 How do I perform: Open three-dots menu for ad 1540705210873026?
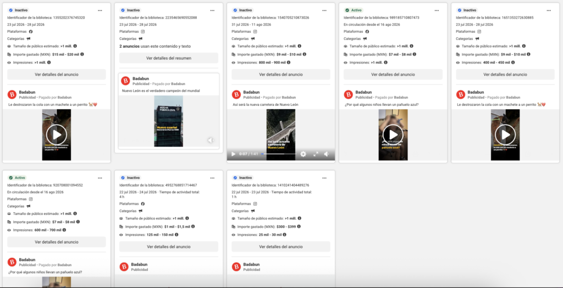[324, 10]
